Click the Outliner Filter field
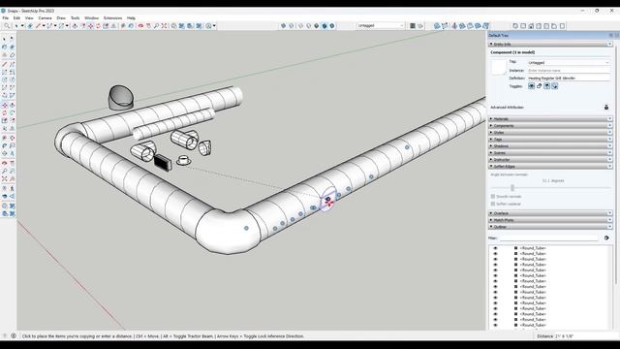The image size is (620, 349). point(549,238)
